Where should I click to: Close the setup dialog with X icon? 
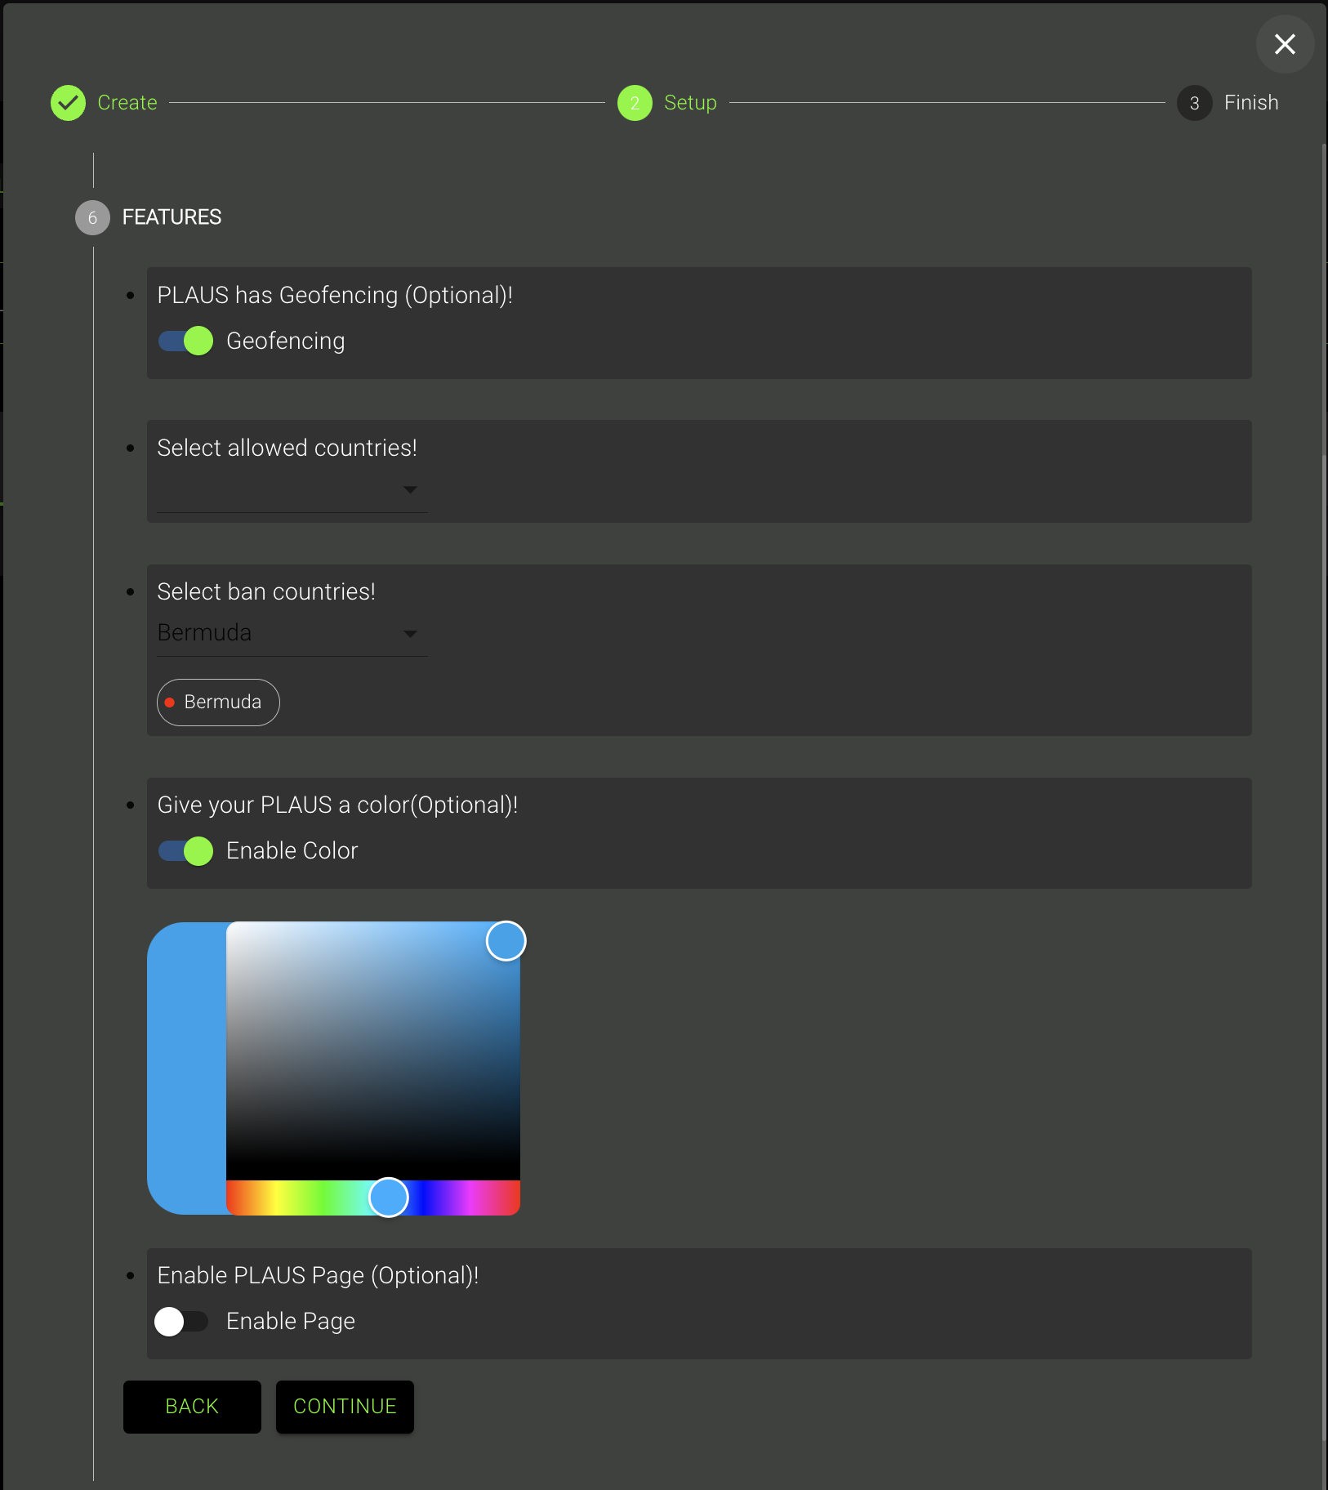(1284, 44)
